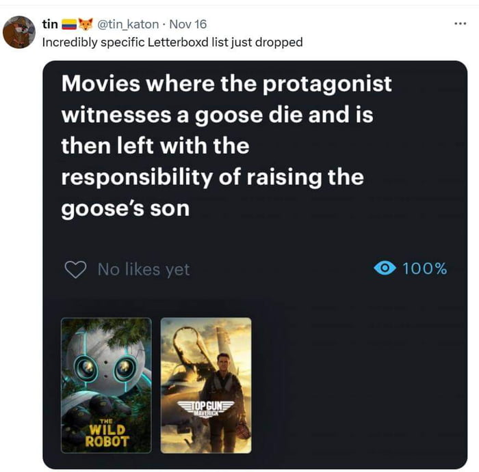This screenshot has width=479, height=472.
Task: Open the tin profile avatar
Action: (x=19, y=32)
